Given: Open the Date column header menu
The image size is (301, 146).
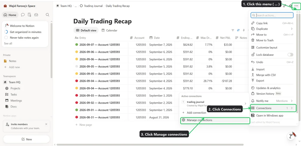Looking at the screenshot, I should 161,38.
